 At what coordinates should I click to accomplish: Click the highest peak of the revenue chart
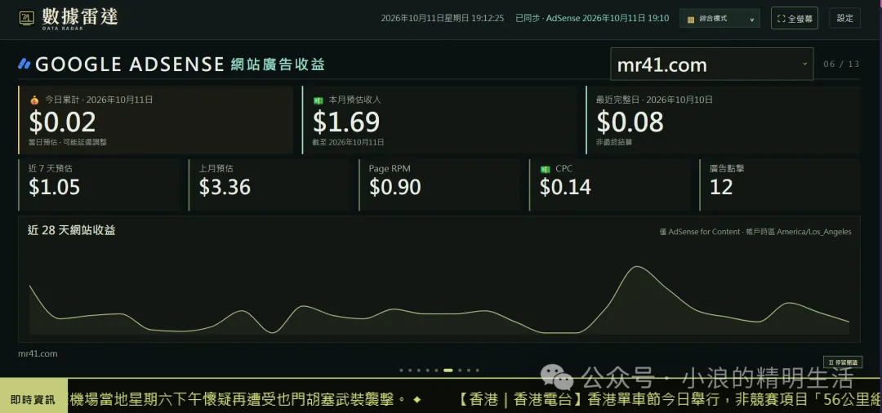coord(637,266)
